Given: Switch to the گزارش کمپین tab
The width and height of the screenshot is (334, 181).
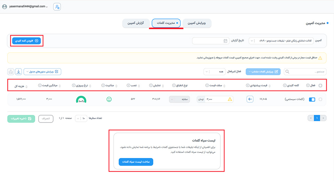Looking at the screenshot, I should click(x=134, y=23).
